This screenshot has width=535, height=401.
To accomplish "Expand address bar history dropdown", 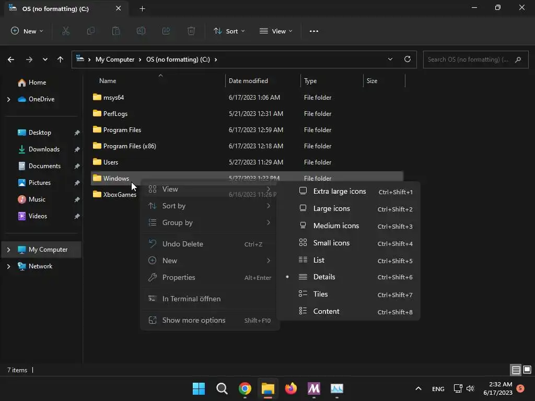I will [390, 59].
